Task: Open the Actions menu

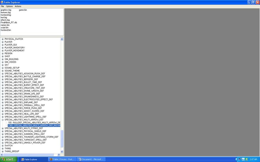Action: click(18, 6)
